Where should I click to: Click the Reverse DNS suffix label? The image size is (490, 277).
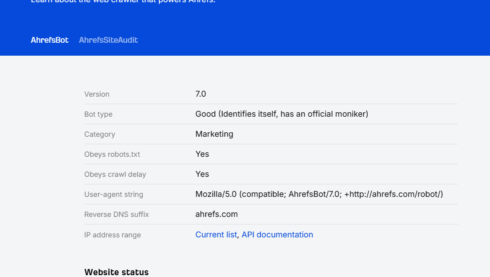click(x=116, y=215)
